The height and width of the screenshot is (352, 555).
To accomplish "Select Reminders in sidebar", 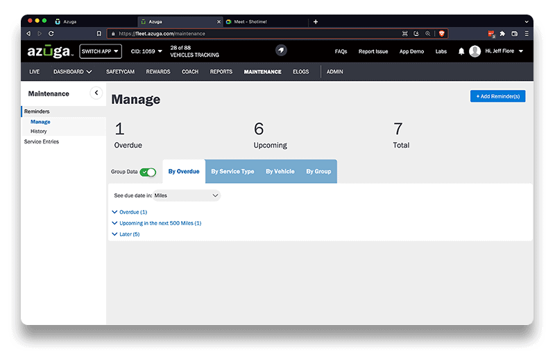I will click(64, 112).
